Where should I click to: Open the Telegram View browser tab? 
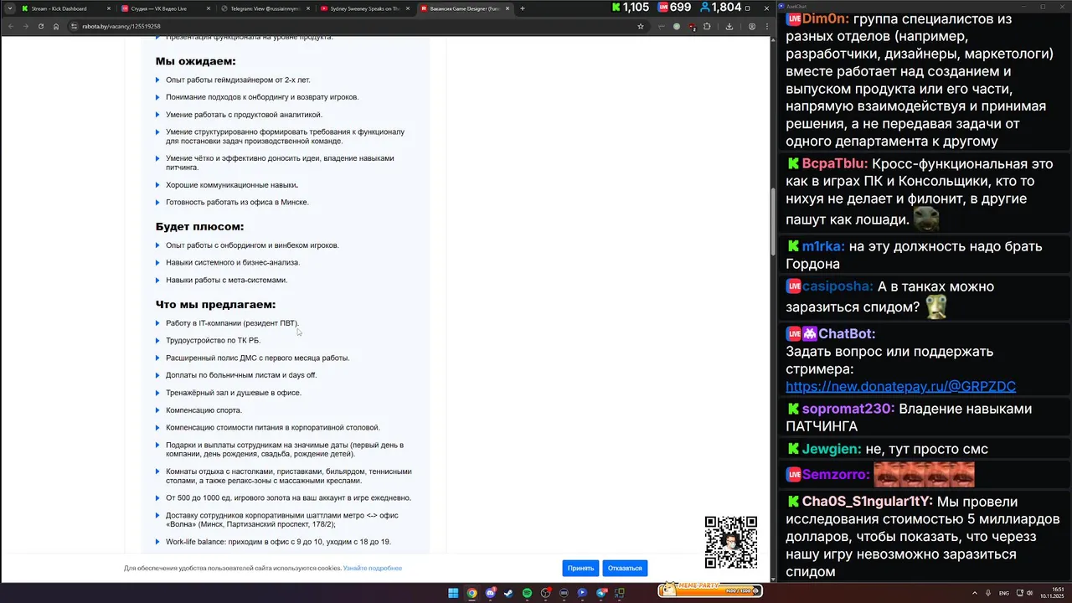(x=265, y=8)
